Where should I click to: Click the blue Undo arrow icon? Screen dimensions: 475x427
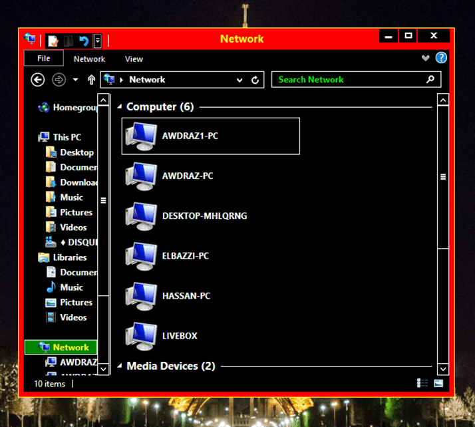(x=84, y=41)
